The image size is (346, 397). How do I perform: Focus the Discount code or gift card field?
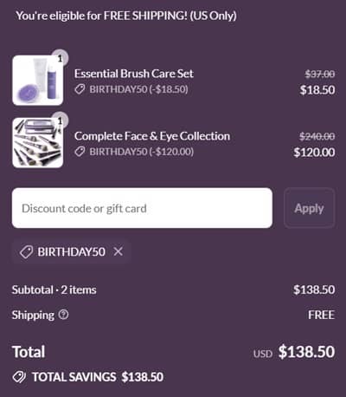pos(142,208)
